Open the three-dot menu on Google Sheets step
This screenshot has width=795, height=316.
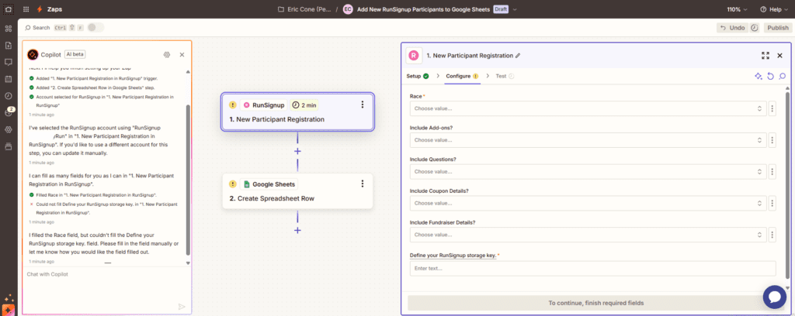pos(362,184)
